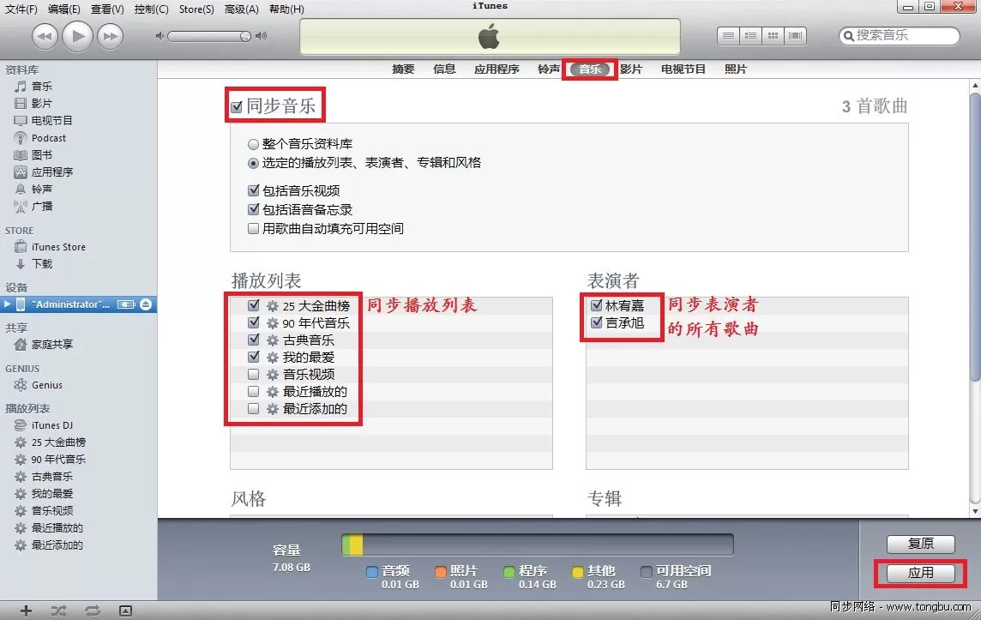Open 家庭共享 in the sidebar
Image resolution: width=981 pixels, height=620 pixels.
pyautogui.click(x=52, y=345)
